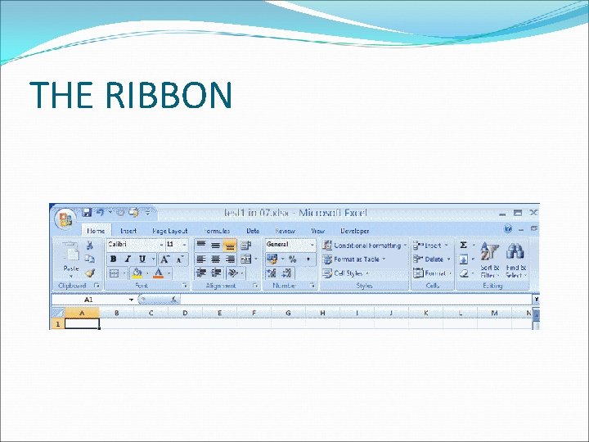Expand the Underline style arrow
The image size is (589, 442).
(x=153, y=259)
